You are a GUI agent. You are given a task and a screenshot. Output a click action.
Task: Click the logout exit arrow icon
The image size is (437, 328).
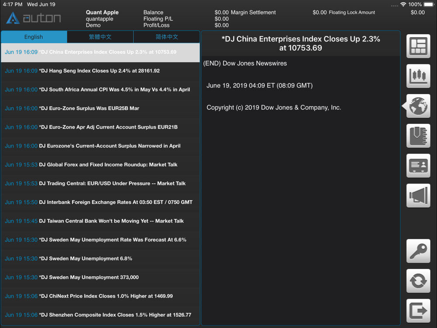[x=418, y=311]
